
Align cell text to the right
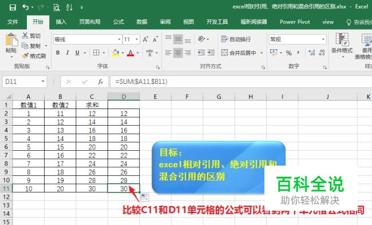[188, 53]
